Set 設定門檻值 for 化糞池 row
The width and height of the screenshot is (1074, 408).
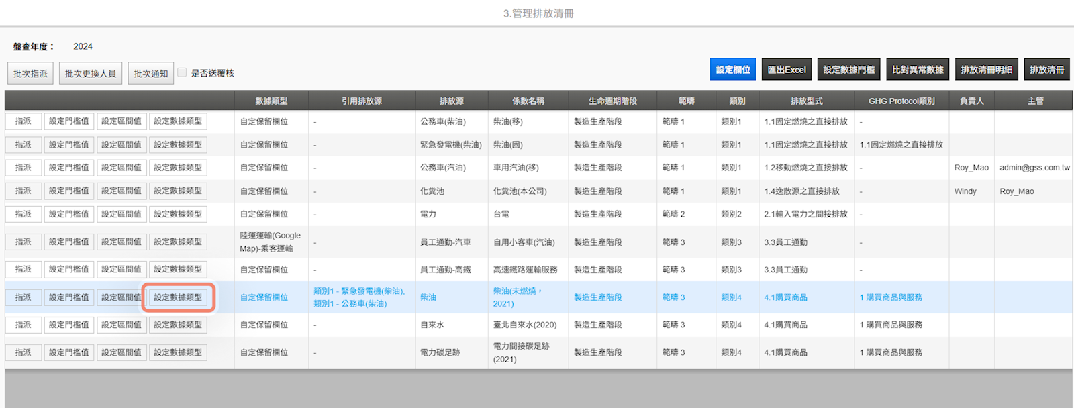coord(69,191)
